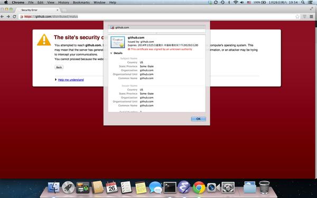
Task: Open the Window menu
Action: [x=99, y=3]
